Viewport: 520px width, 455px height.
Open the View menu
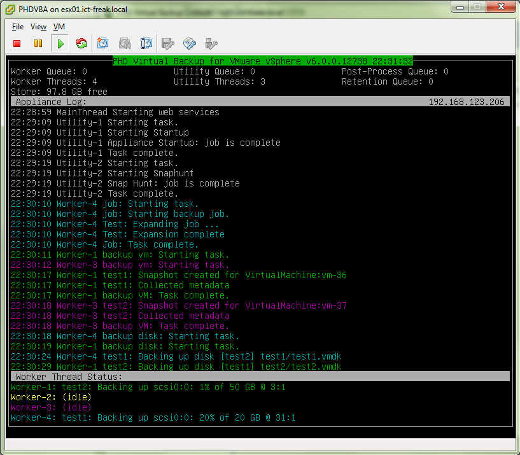click(38, 27)
